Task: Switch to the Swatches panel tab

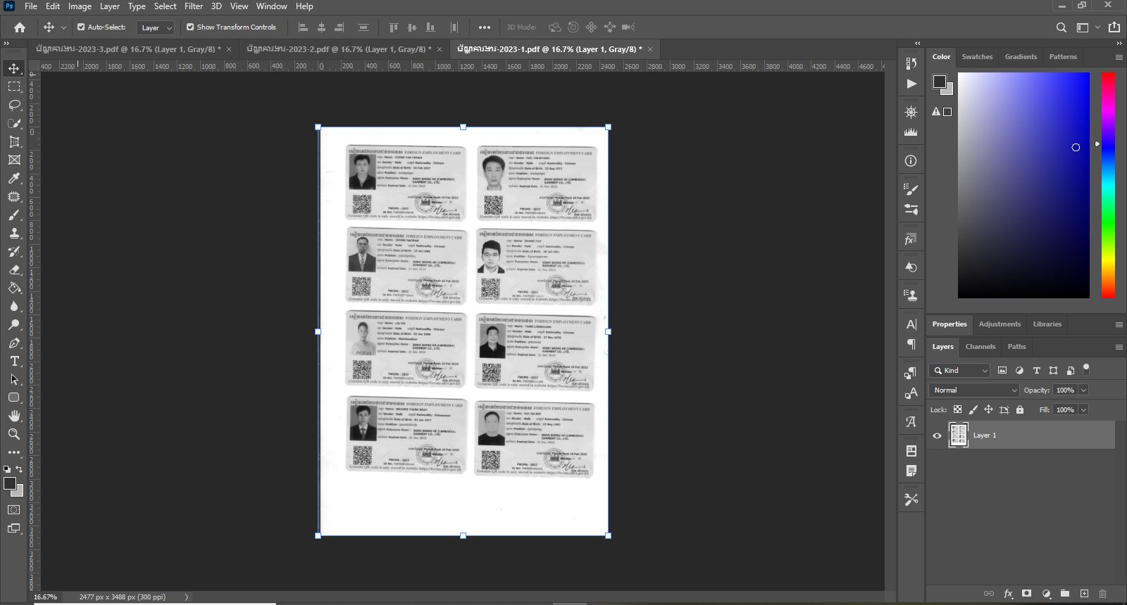Action: point(977,56)
